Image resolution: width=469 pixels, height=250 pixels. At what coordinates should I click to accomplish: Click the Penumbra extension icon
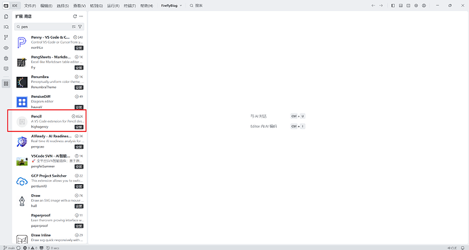(x=22, y=82)
